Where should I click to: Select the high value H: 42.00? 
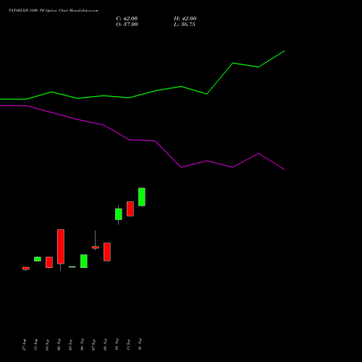pos(185,19)
